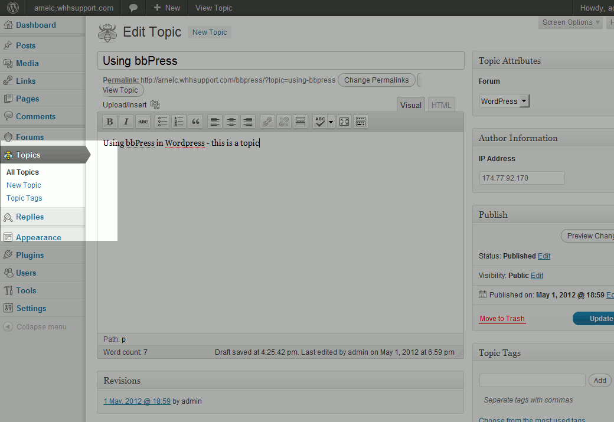Open the WordPress forum dropdown

505,102
